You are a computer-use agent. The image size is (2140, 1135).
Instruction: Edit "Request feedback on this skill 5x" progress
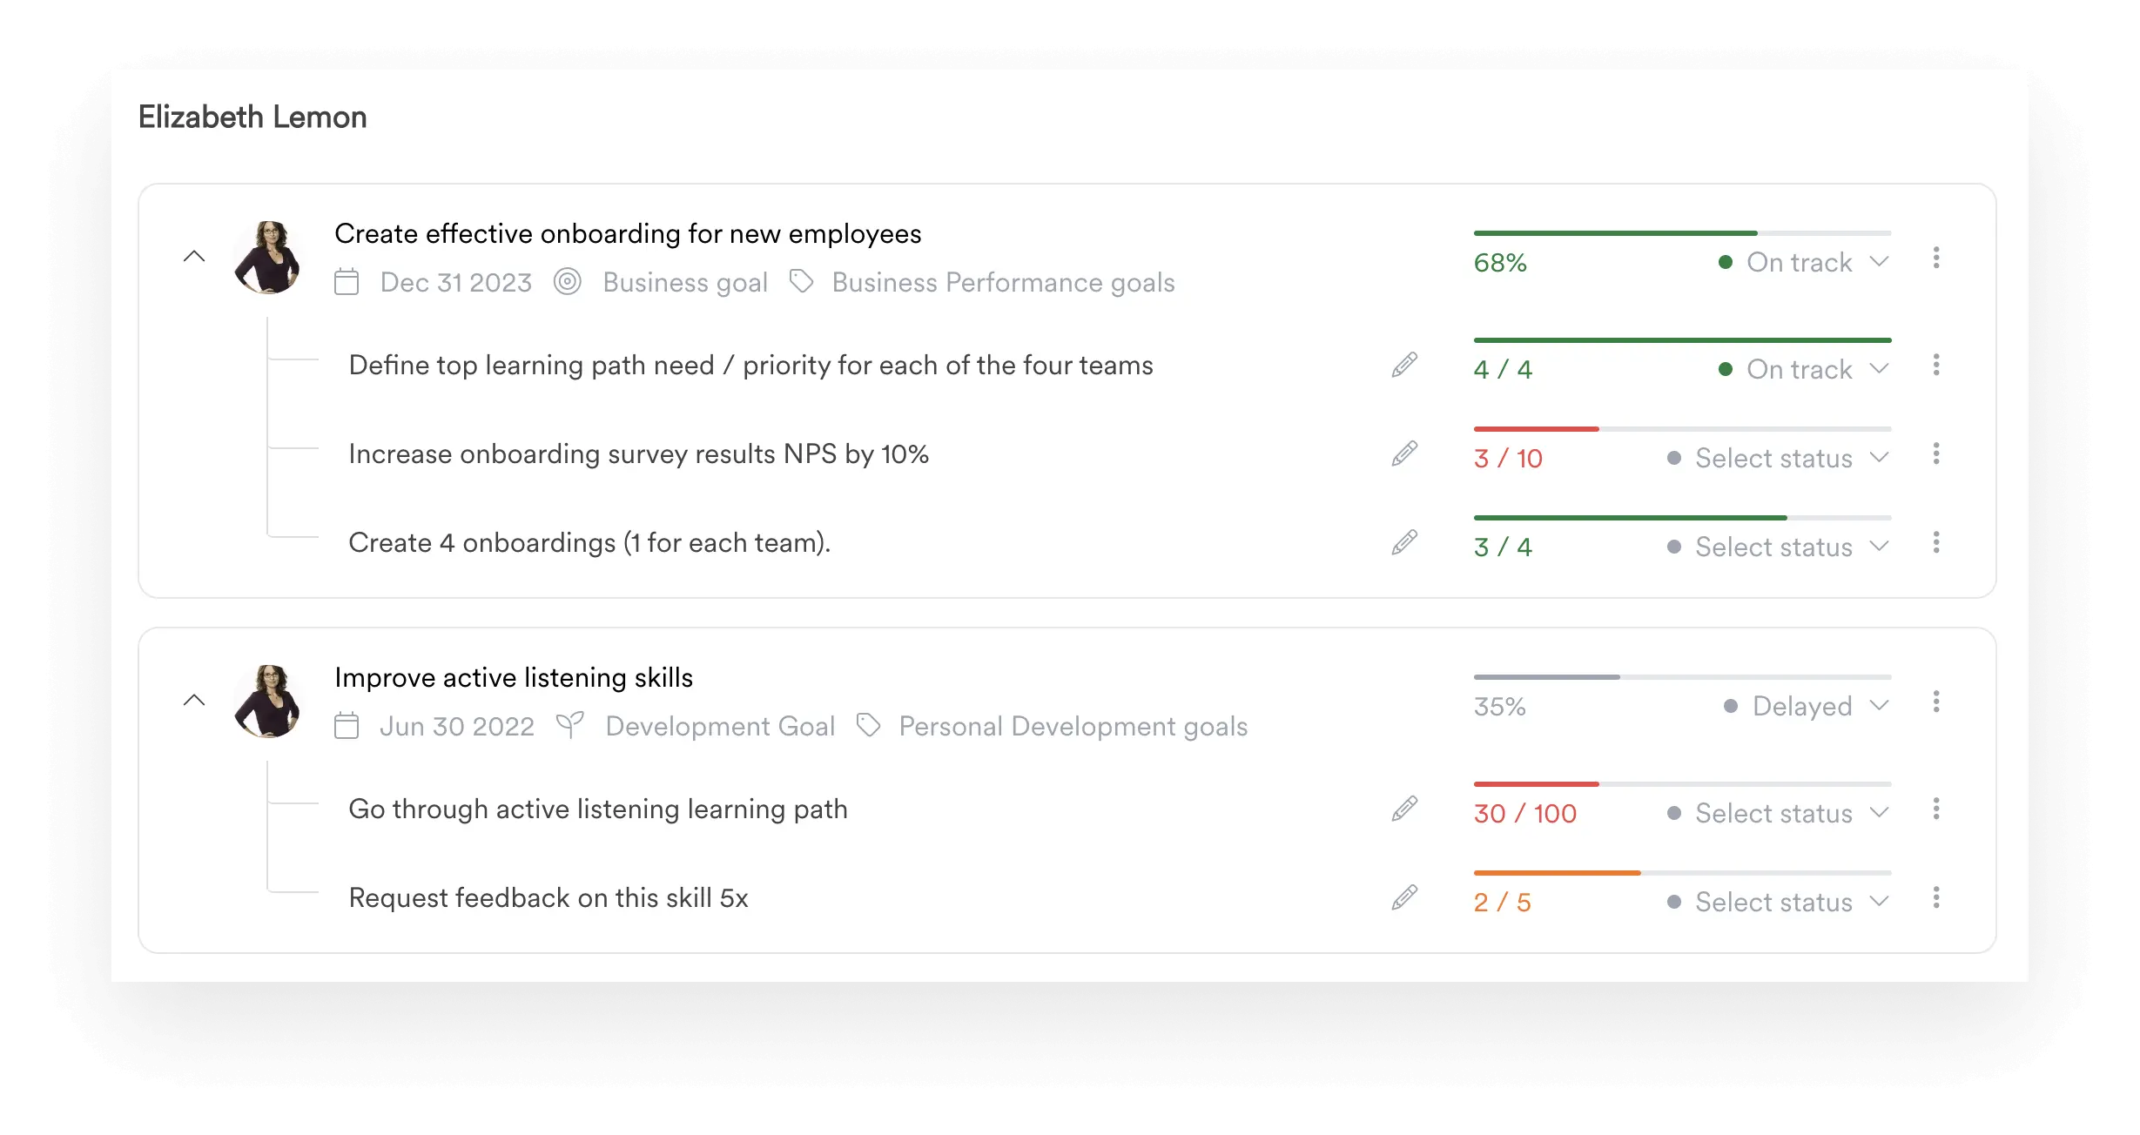[x=1403, y=898]
